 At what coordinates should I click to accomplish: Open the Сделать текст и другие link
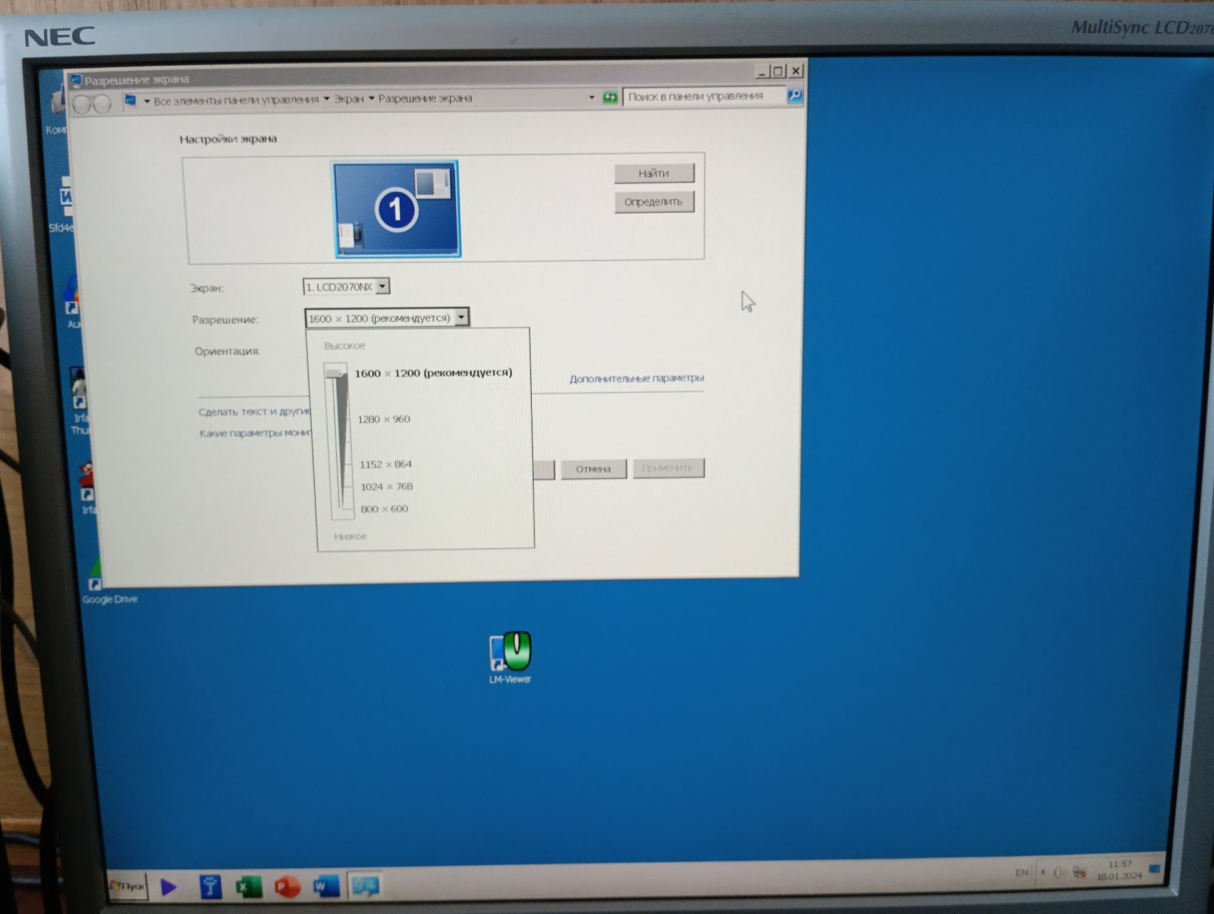pos(255,412)
